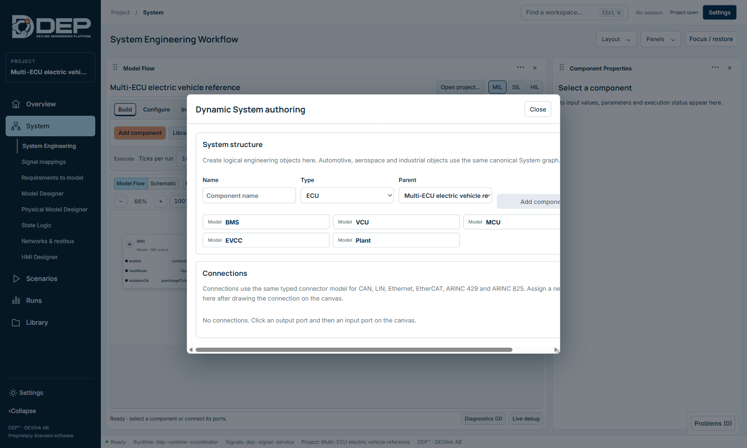This screenshot has width=747, height=448.
Task: Switch simulation mode to MIL
Action: [x=497, y=87]
